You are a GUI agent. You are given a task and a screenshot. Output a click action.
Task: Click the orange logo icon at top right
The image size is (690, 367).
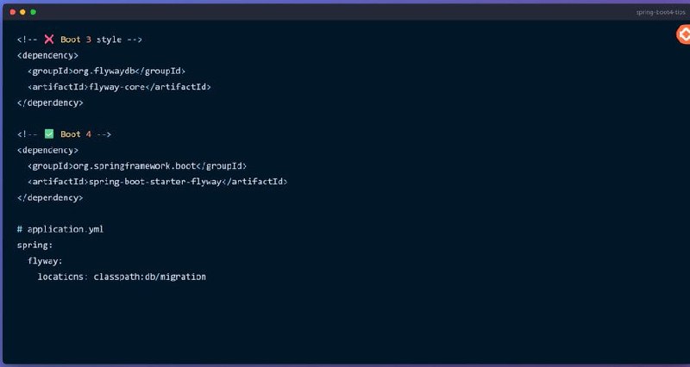tap(683, 34)
